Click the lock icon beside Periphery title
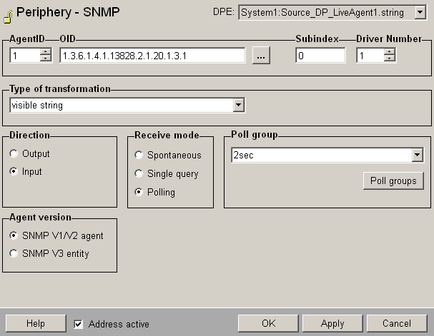This screenshot has width=434, height=336. point(9,13)
